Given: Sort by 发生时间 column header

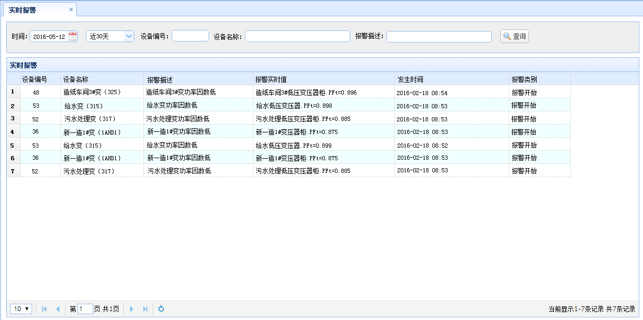Looking at the screenshot, I should (x=410, y=79).
